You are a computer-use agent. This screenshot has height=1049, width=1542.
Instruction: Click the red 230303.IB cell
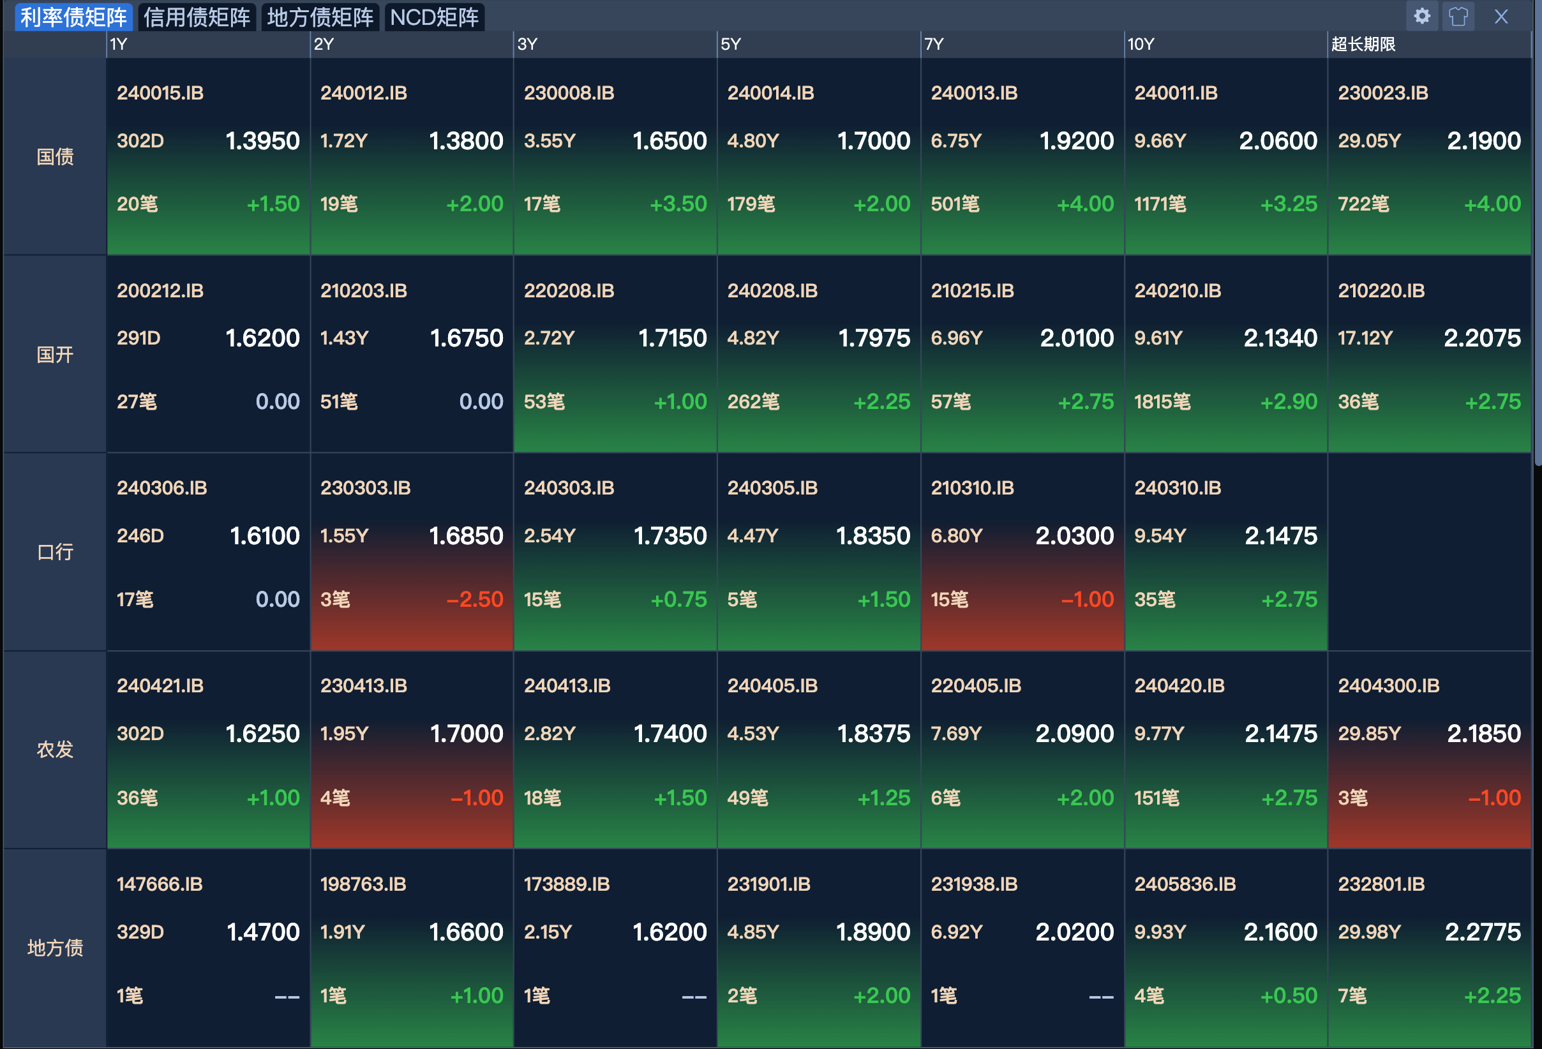tap(412, 551)
